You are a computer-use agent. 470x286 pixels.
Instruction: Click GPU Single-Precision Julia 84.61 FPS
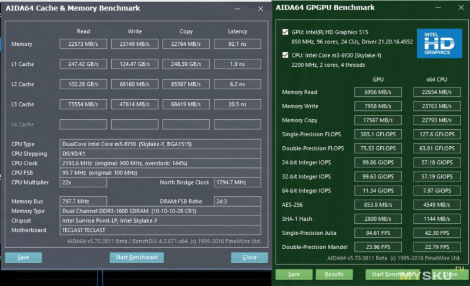[x=378, y=233]
